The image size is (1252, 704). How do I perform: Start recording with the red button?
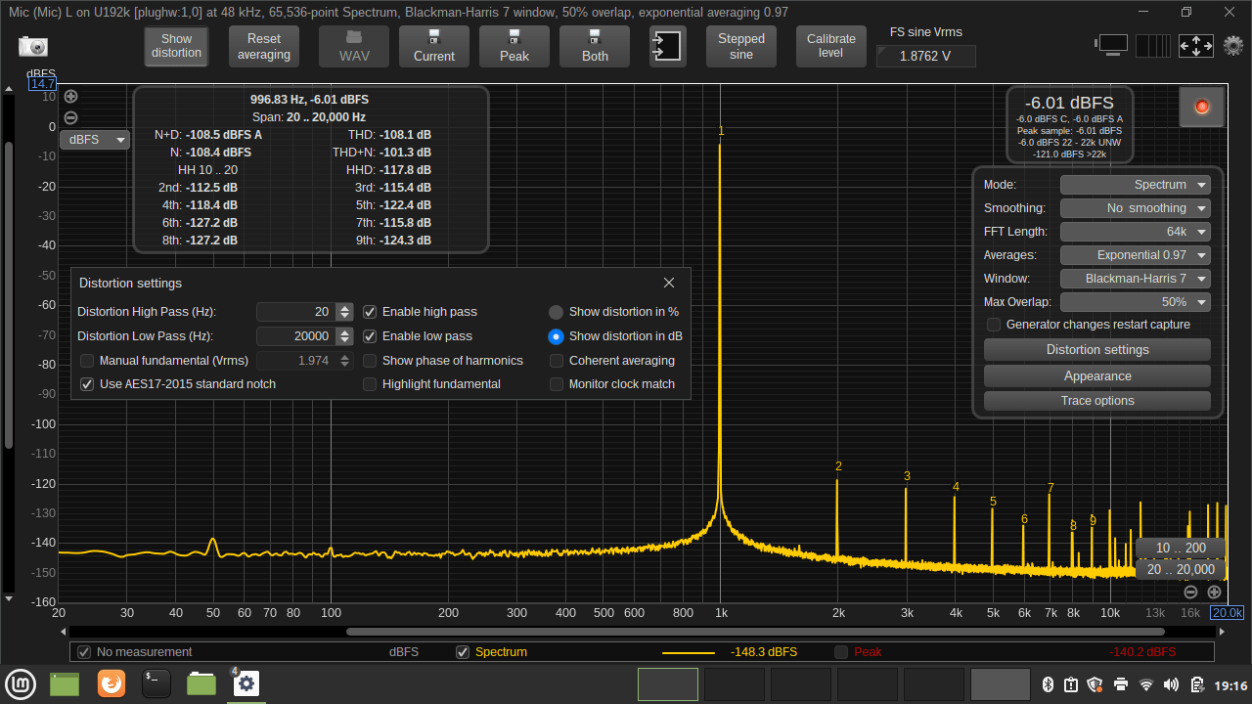[x=1202, y=107]
